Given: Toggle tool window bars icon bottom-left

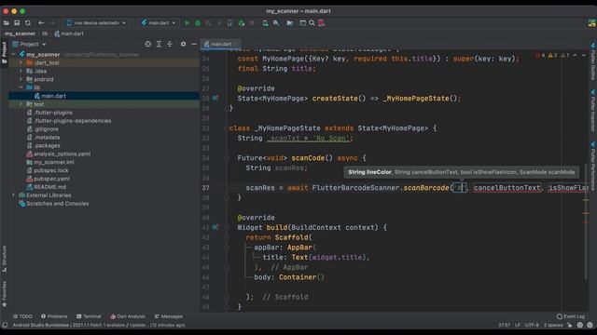Looking at the screenshot, I should pyautogui.click(x=5, y=325).
